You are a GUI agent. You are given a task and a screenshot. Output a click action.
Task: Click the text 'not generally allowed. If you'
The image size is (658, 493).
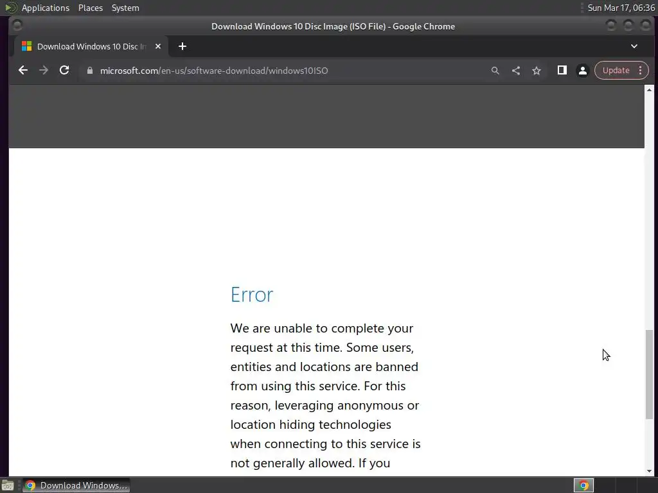click(x=310, y=463)
